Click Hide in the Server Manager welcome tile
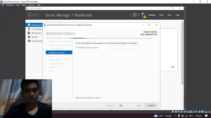 pyautogui.click(x=172, y=67)
